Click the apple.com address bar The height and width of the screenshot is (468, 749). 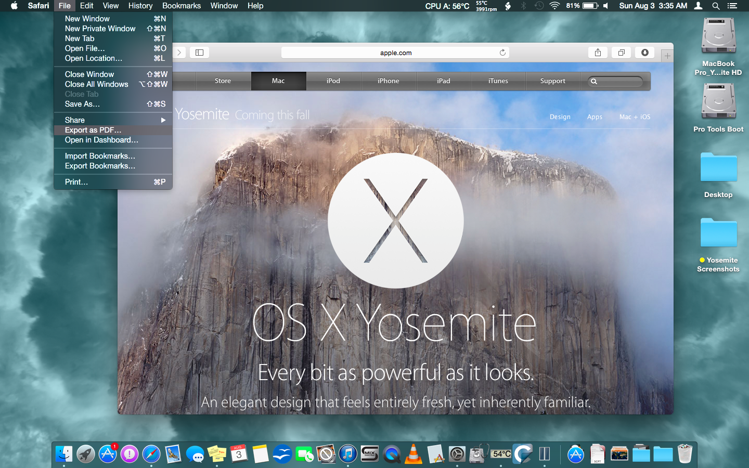[395, 53]
